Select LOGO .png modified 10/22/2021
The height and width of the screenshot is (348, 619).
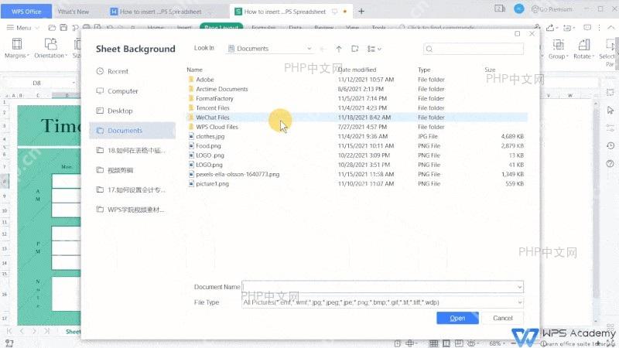(x=357, y=155)
